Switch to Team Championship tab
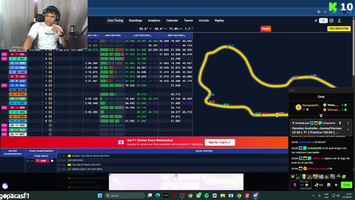Screen dimensions: 355x200 tap(41, 151)
